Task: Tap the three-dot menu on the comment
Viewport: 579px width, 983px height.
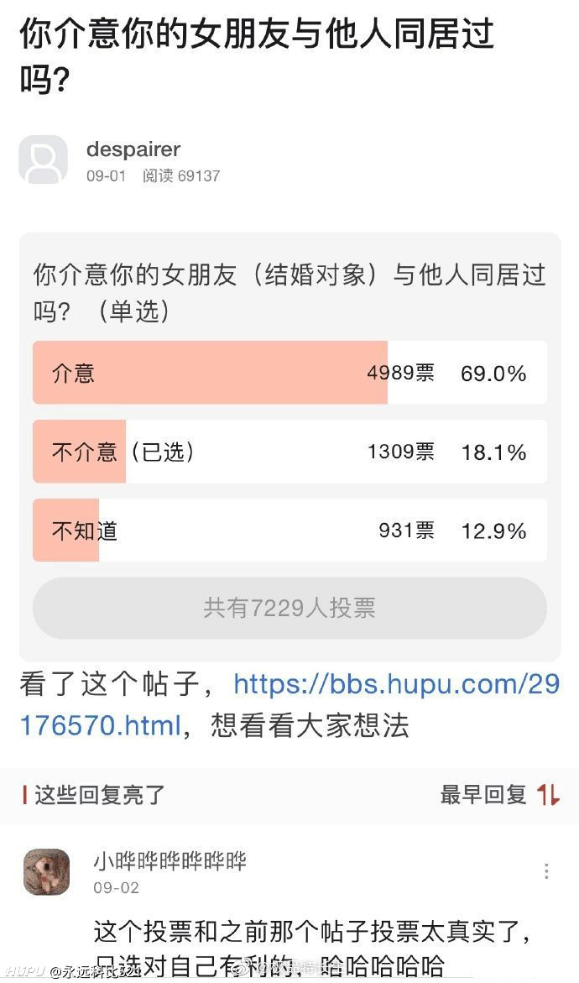Action: 546,871
